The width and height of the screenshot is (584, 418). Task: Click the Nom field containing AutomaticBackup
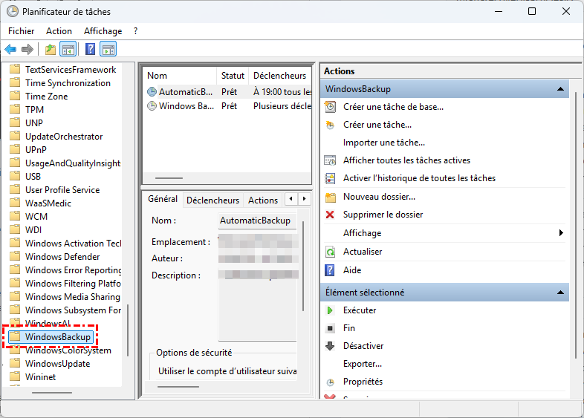click(x=257, y=221)
